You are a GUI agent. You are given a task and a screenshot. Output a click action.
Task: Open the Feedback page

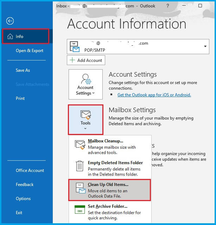[x=25, y=184]
